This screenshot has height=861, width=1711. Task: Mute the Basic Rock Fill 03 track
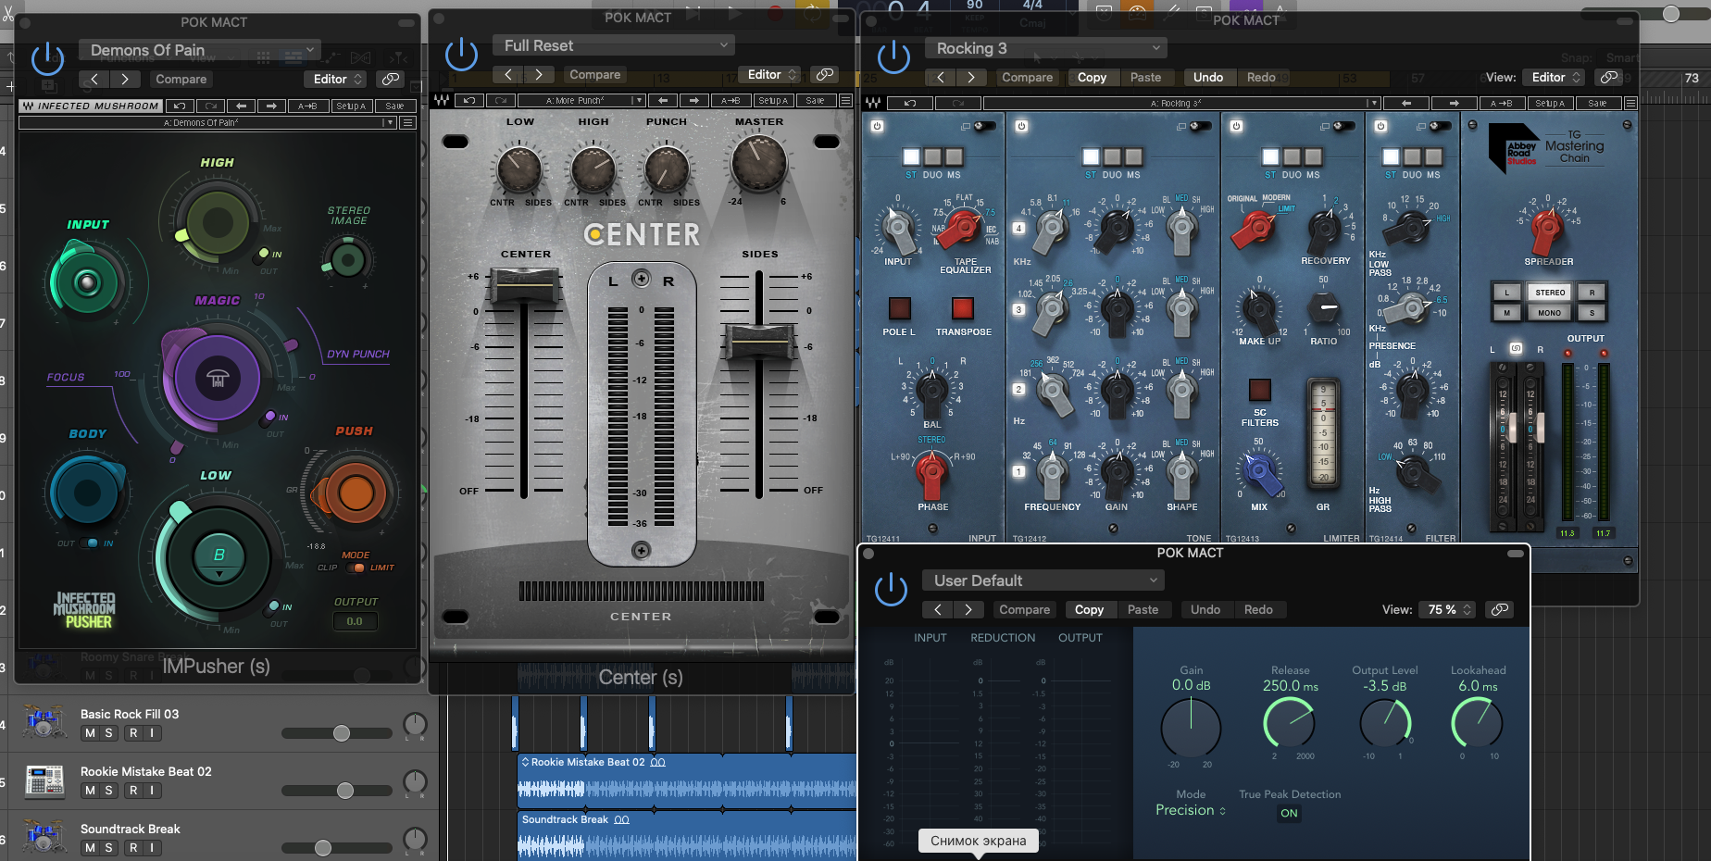(x=90, y=733)
